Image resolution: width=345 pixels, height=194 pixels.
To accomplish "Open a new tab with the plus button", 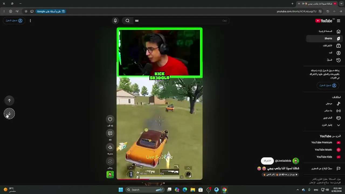I will click(x=292, y=4).
